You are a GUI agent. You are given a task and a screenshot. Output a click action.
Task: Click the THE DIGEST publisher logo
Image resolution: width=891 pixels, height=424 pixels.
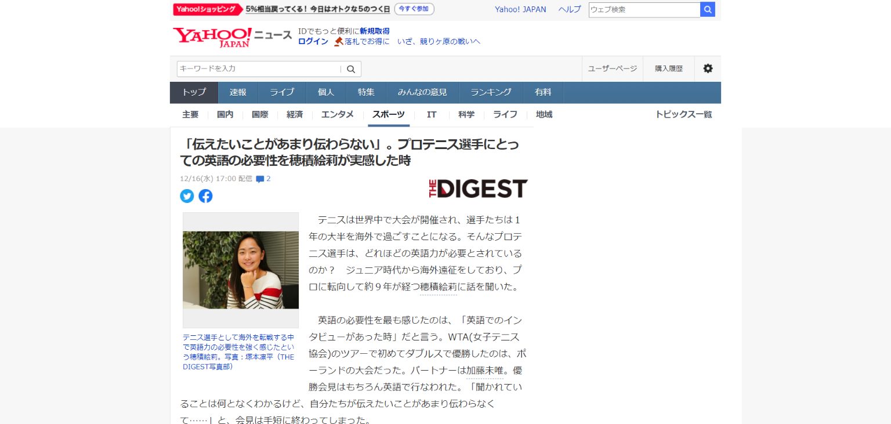pos(478,189)
